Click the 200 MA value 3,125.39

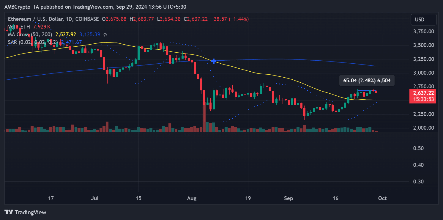[x=90, y=35]
